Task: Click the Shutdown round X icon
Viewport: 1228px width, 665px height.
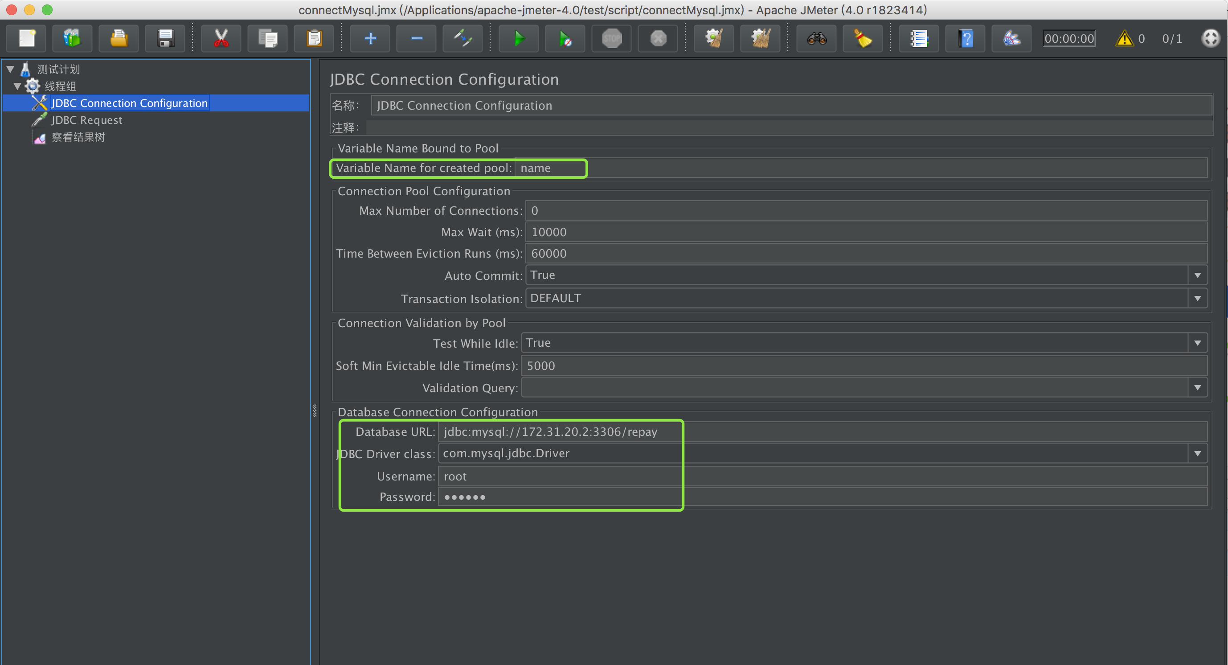Action: tap(658, 38)
